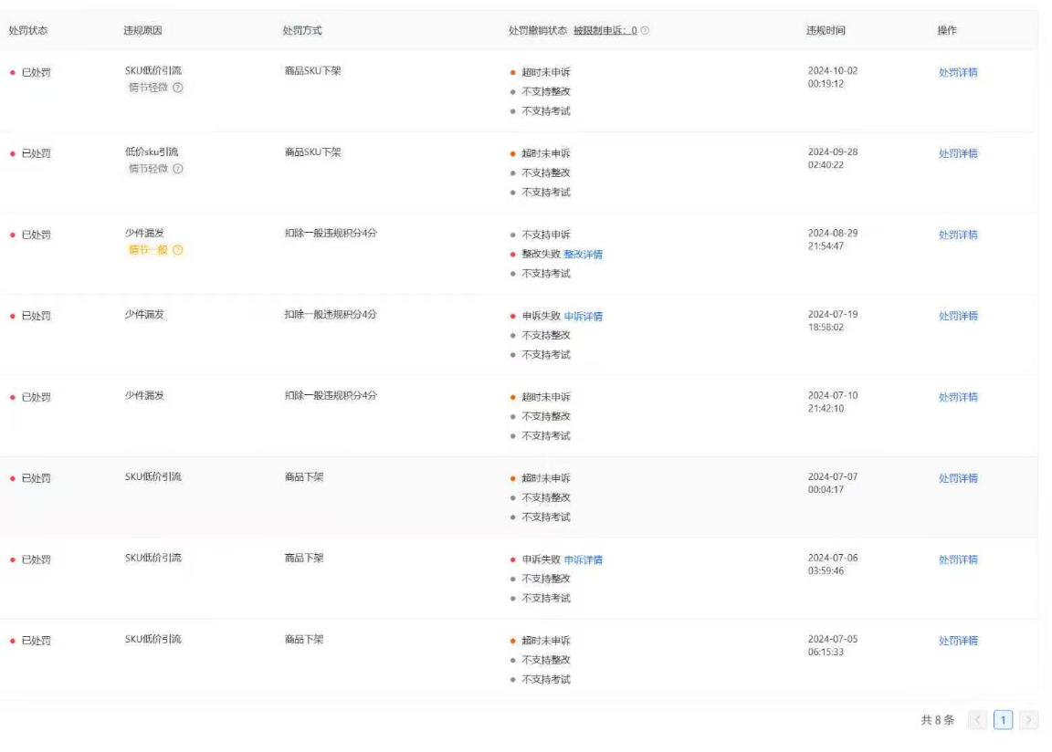View 处罚详情 for the 2024-09-28 violation
Viewport: 1052px width, 752px height.
958,154
